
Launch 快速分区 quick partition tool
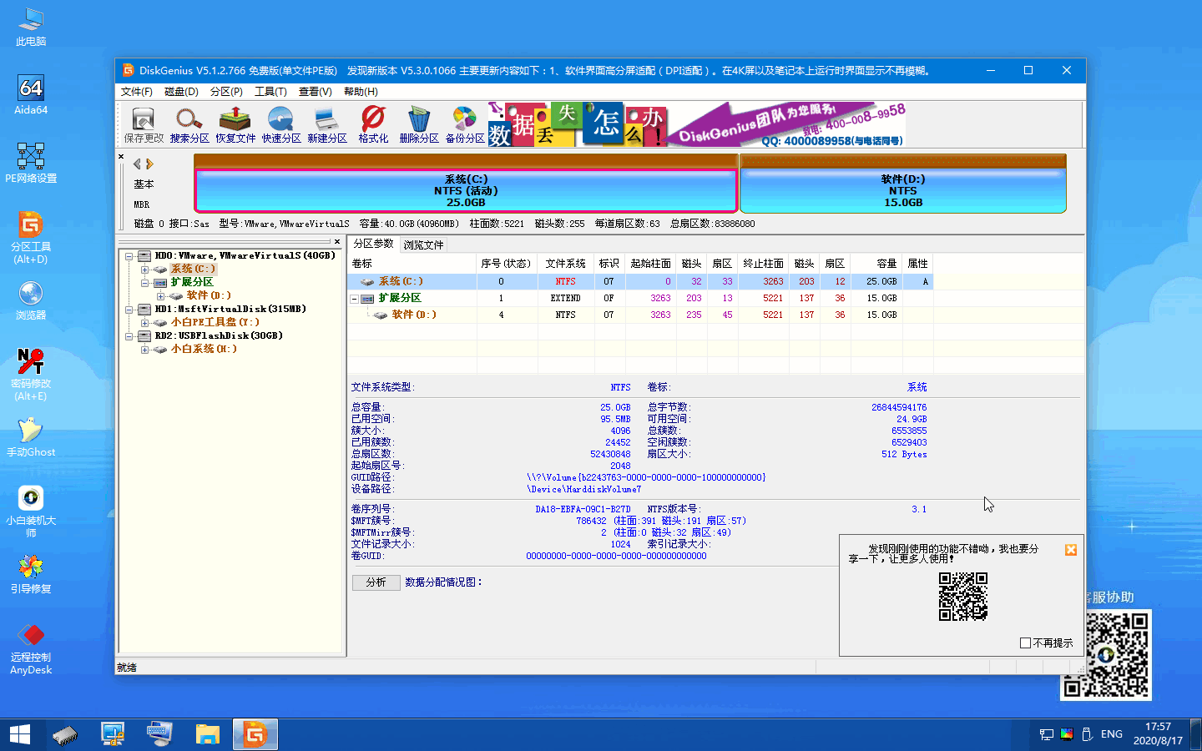click(x=281, y=123)
